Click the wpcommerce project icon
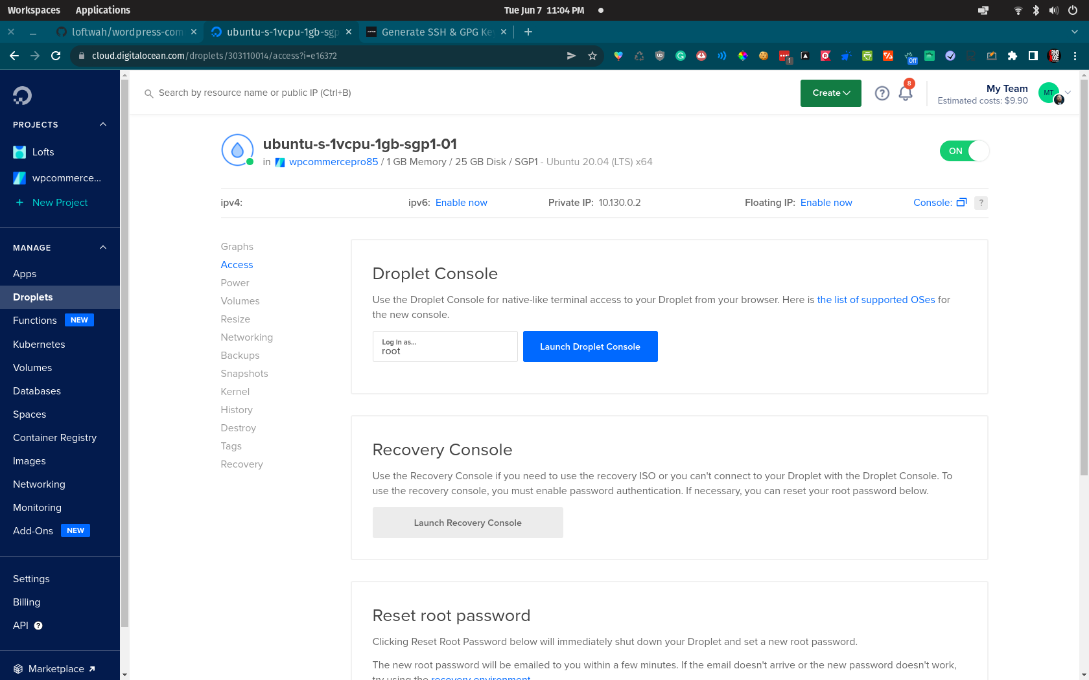 point(19,178)
